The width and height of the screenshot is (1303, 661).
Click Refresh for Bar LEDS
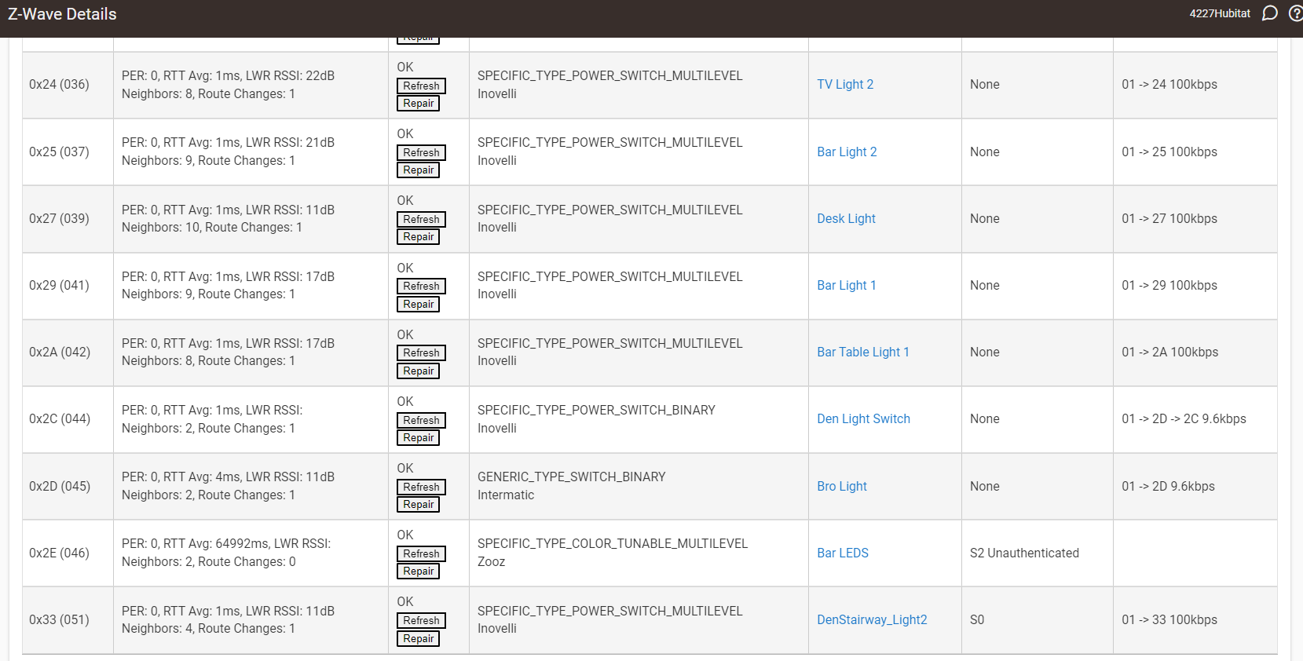tap(421, 553)
